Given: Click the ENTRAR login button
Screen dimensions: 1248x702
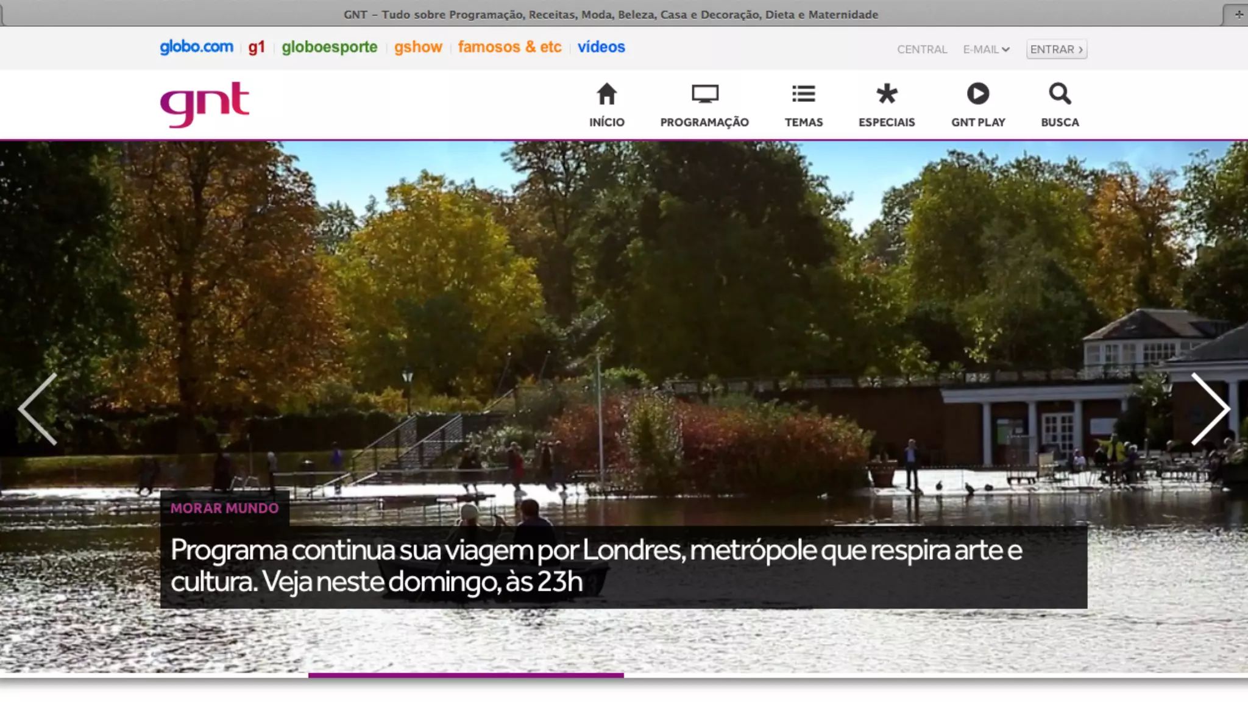Looking at the screenshot, I should click(x=1056, y=49).
